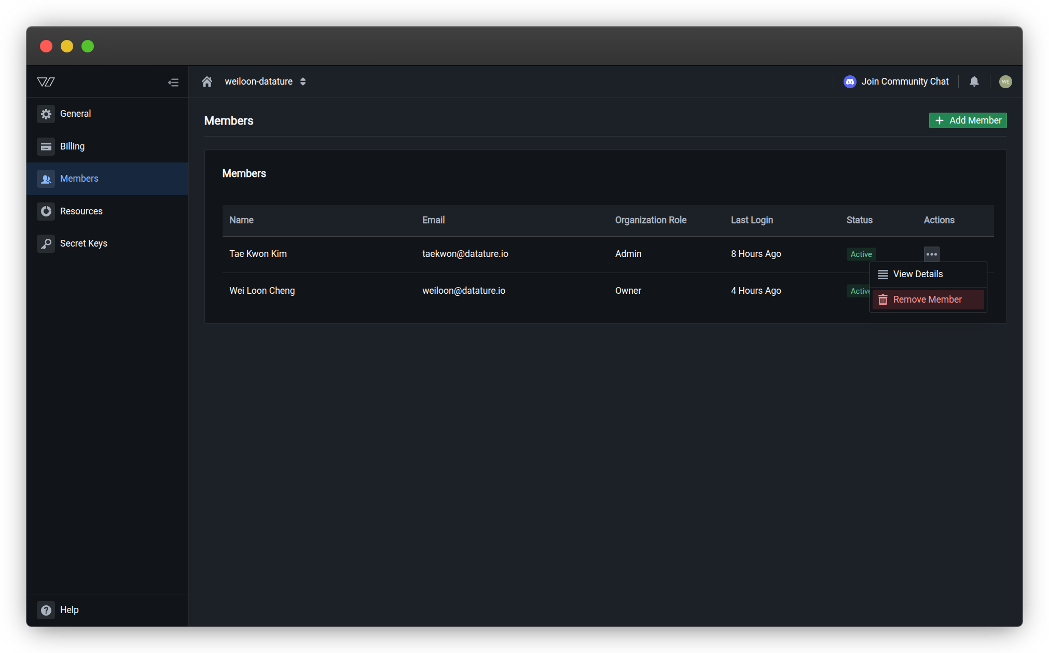Open the user avatar menu
This screenshot has width=1049, height=653.
(x=1005, y=81)
